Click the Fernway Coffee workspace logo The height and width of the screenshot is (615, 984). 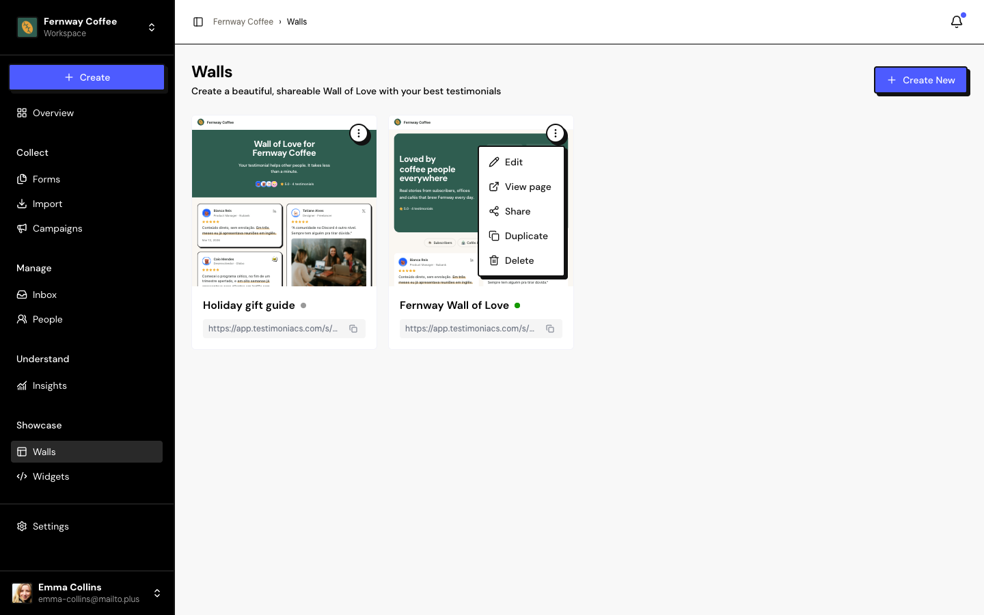(27, 27)
